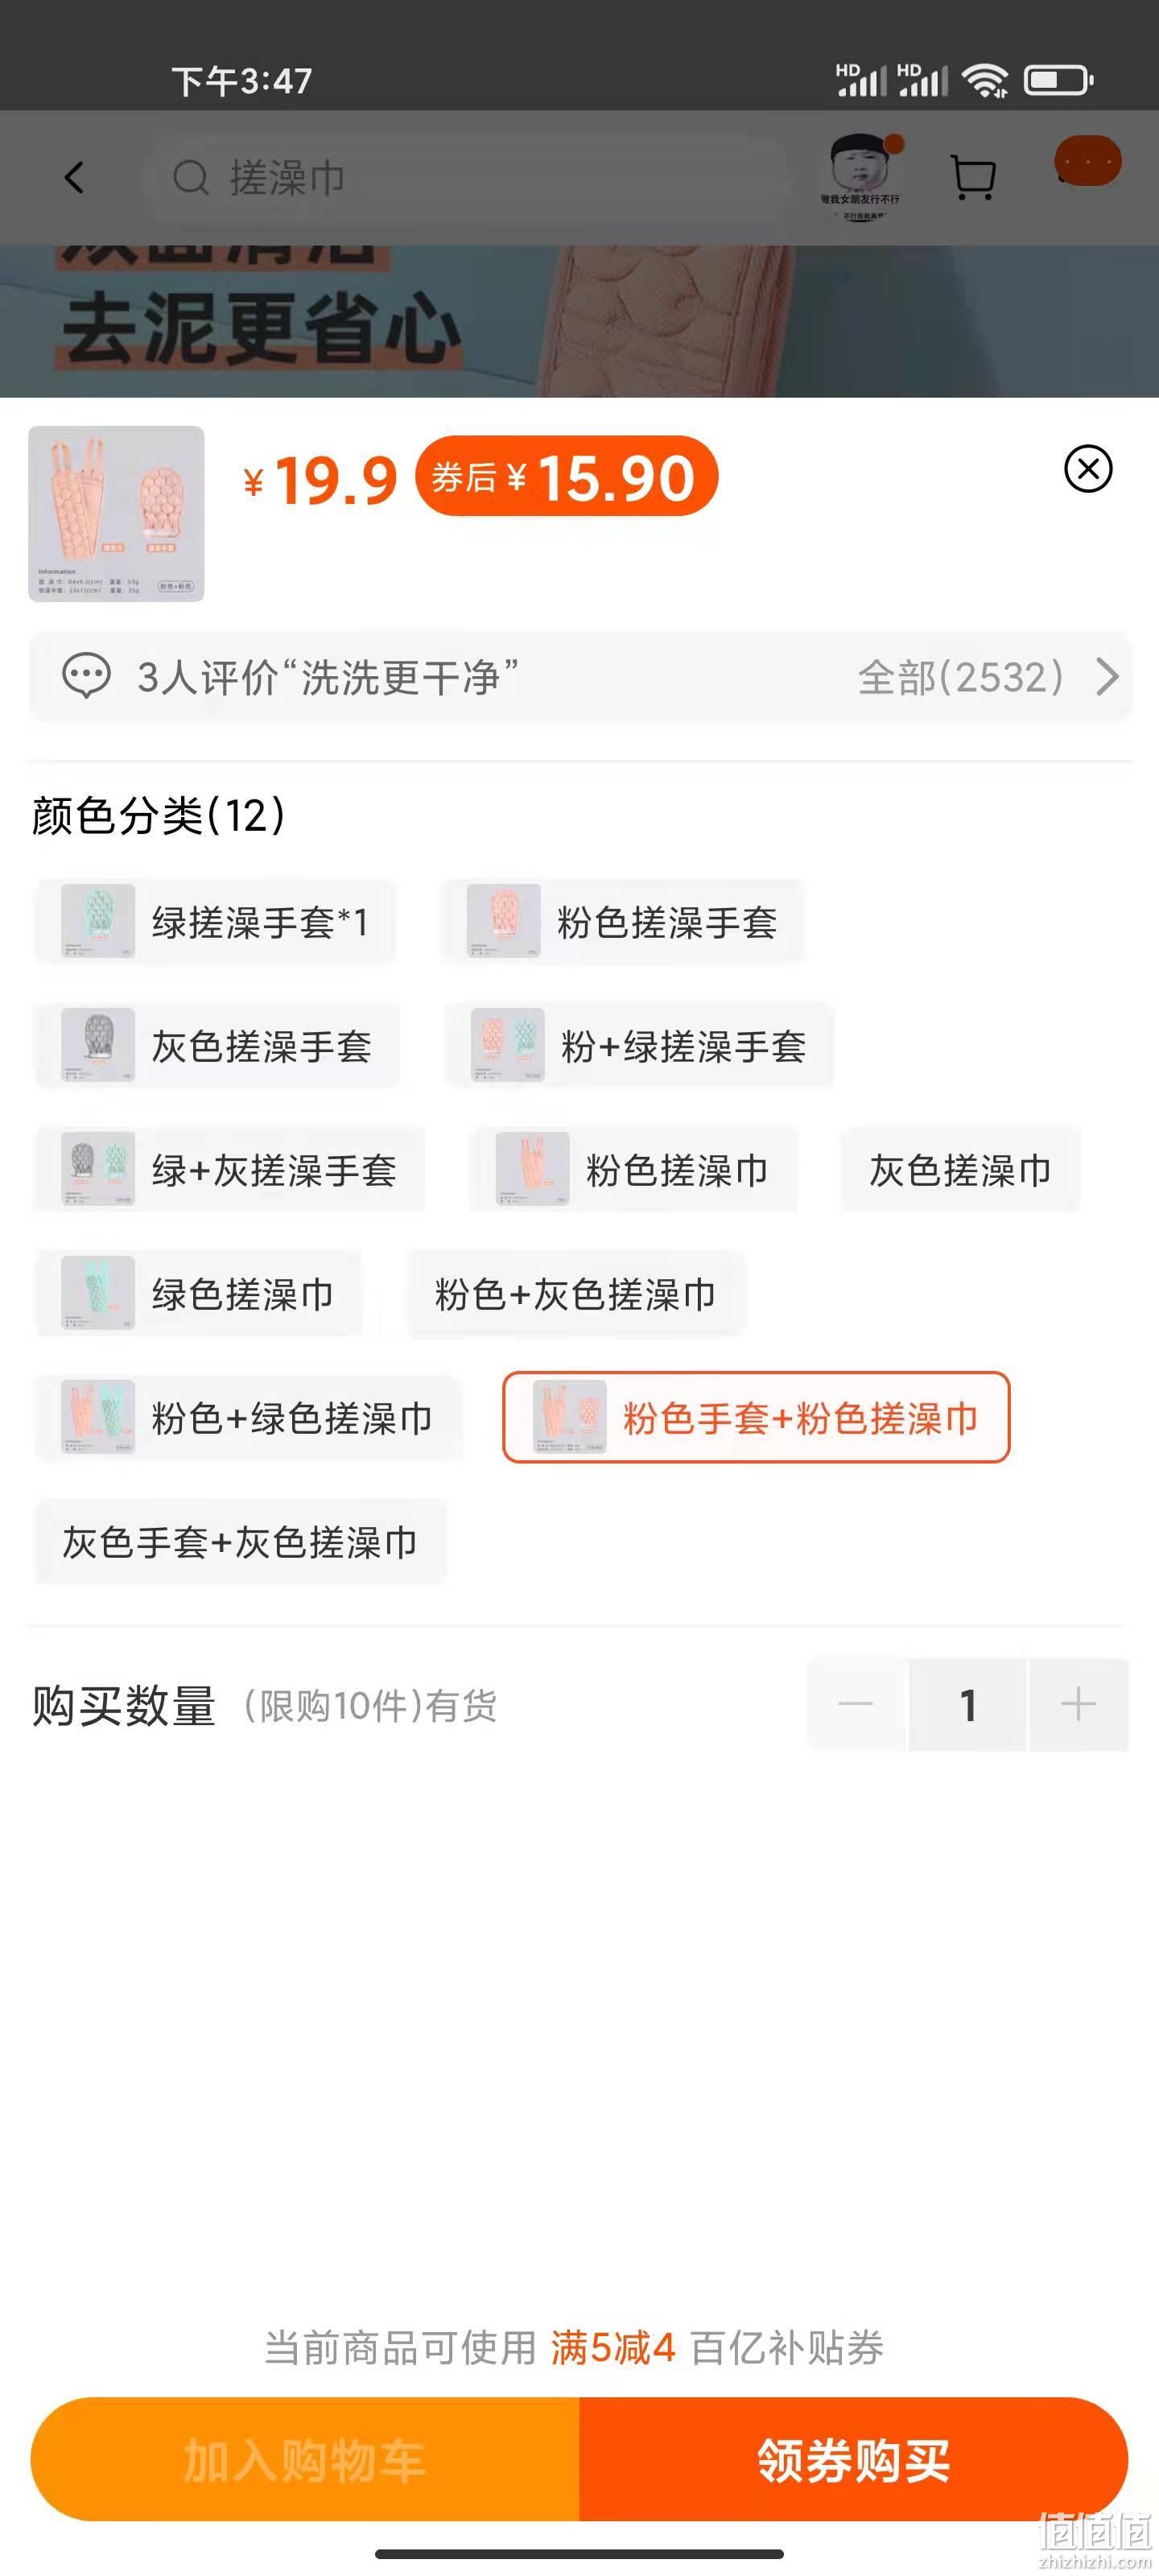
Task: Select 粉色手套+粉色搓澡巾 option
Action: pyautogui.click(x=756, y=1417)
